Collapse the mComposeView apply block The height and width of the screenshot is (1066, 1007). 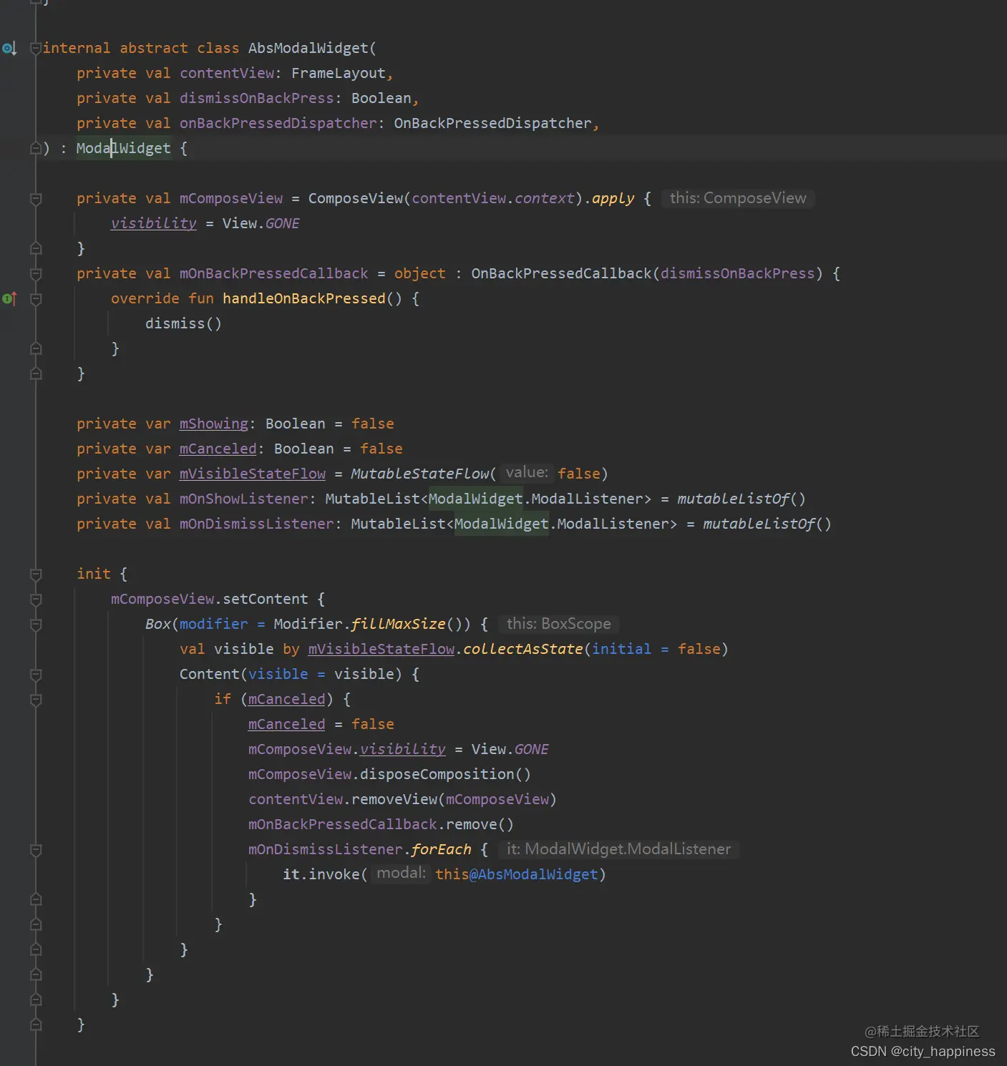36,199
